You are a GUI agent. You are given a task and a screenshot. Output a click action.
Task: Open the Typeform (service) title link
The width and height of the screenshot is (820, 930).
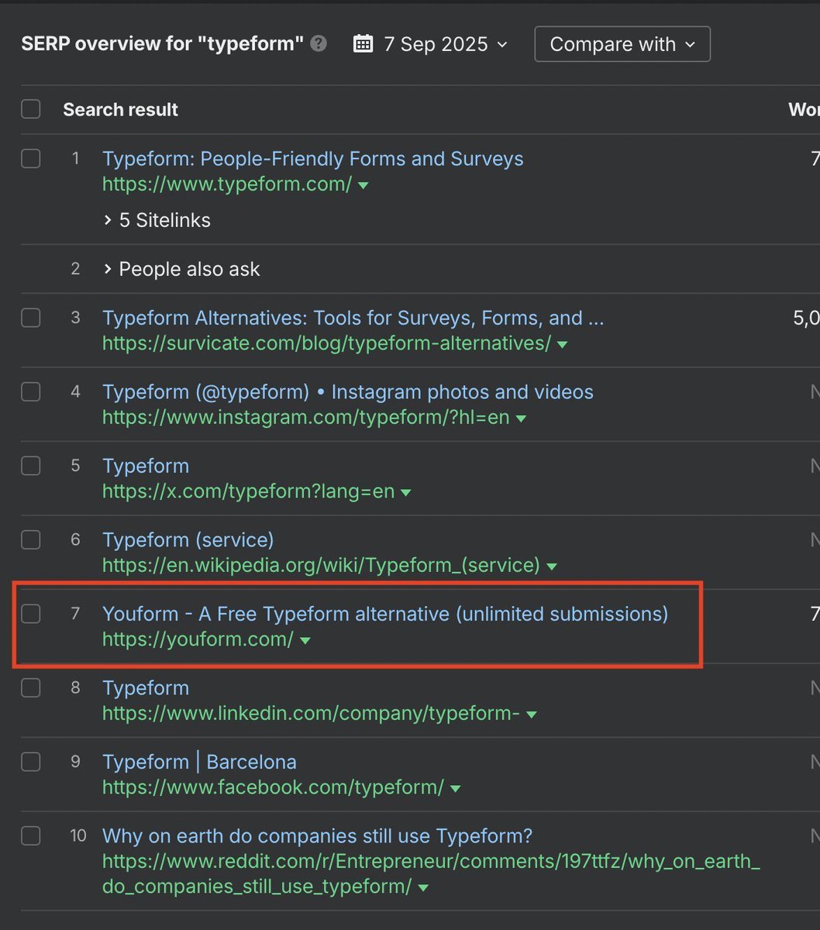pyautogui.click(x=188, y=540)
